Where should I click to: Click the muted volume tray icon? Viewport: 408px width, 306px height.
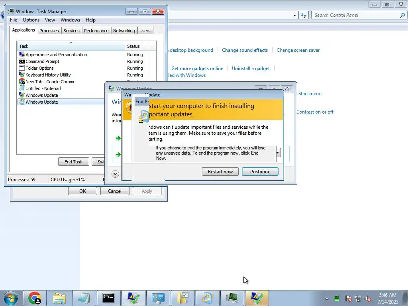[x=368, y=298]
